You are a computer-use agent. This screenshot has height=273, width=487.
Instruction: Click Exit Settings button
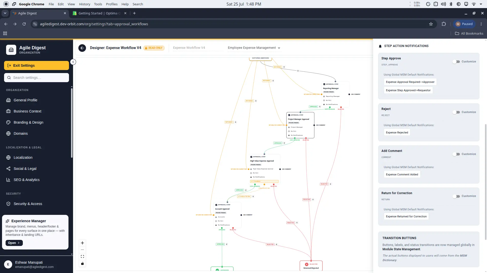point(37,65)
